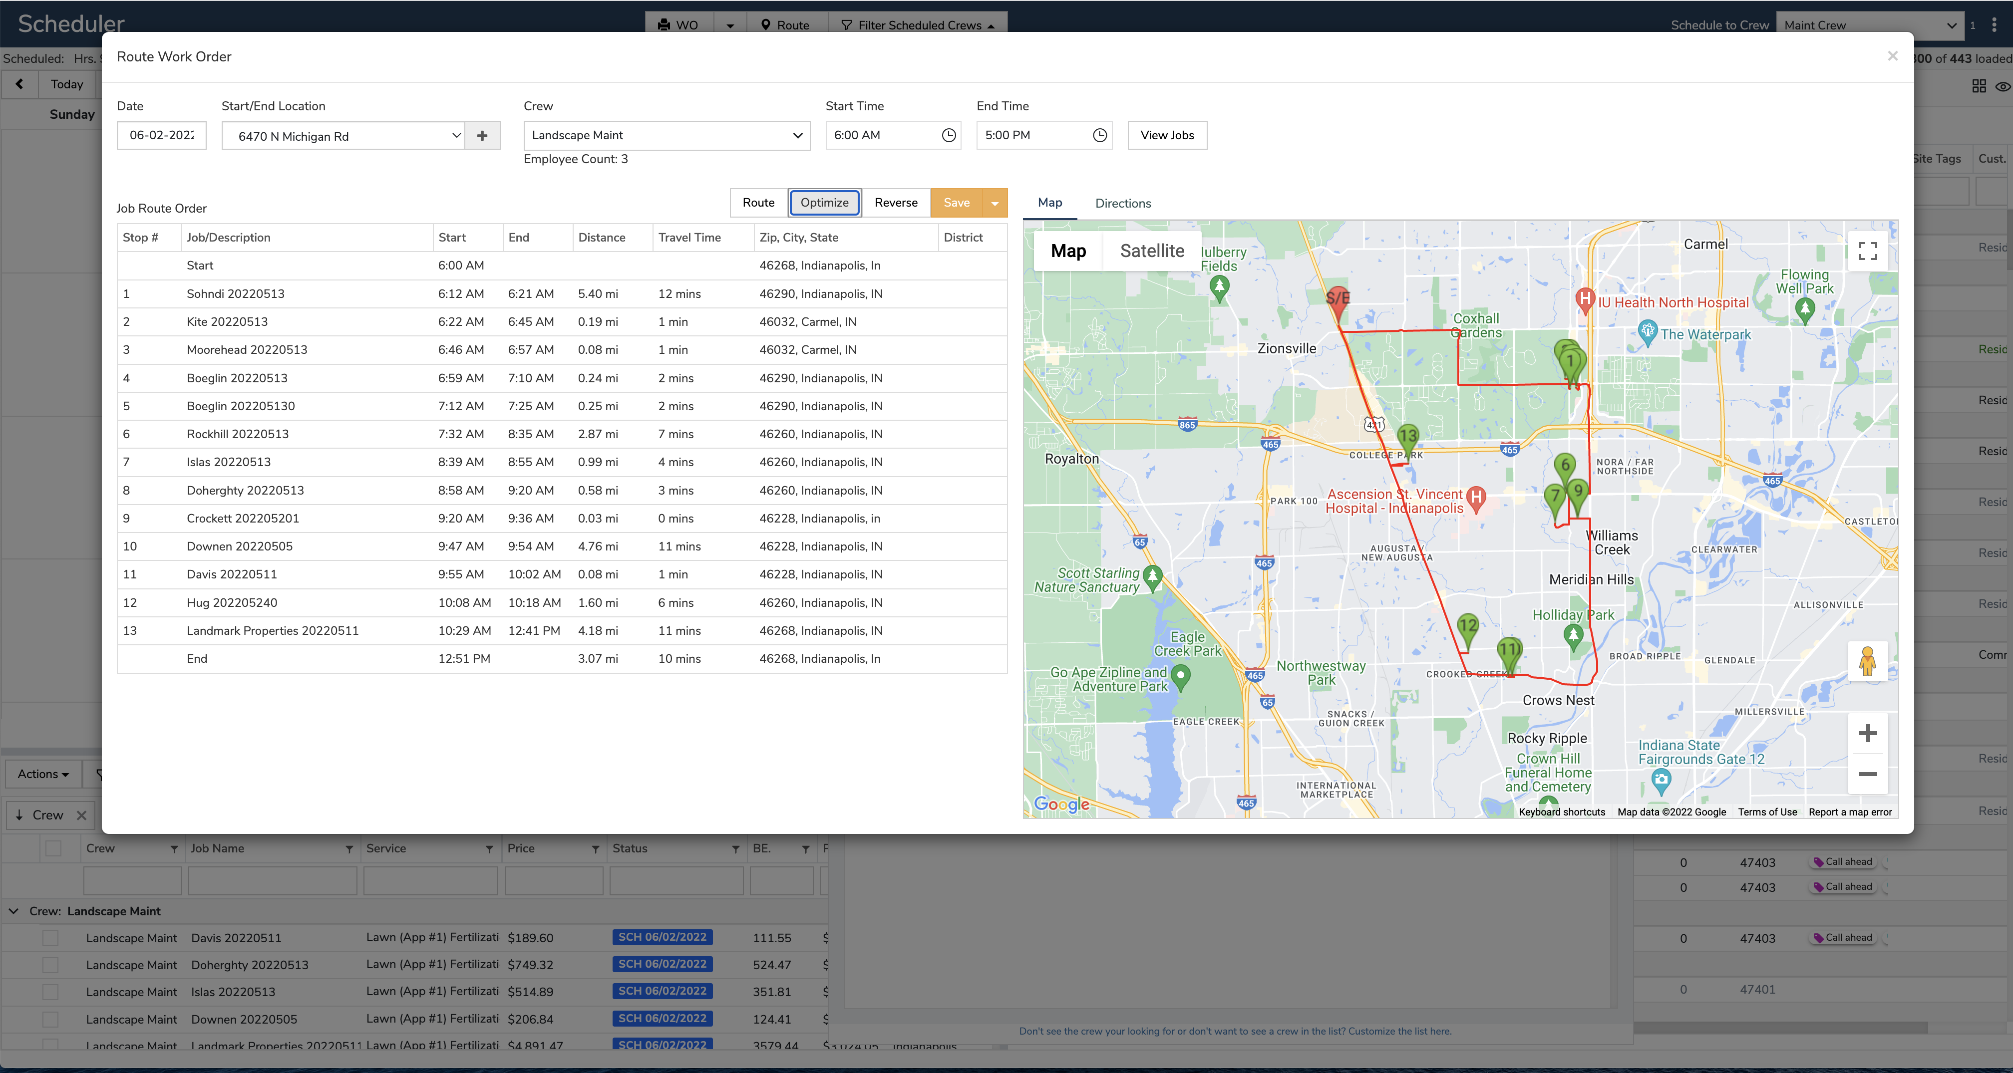Image resolution: width=2013 pixels, height=1073 pixels.
Task: Check the Islas 20220513 row checkbox
Action: (x=51, y=992)
